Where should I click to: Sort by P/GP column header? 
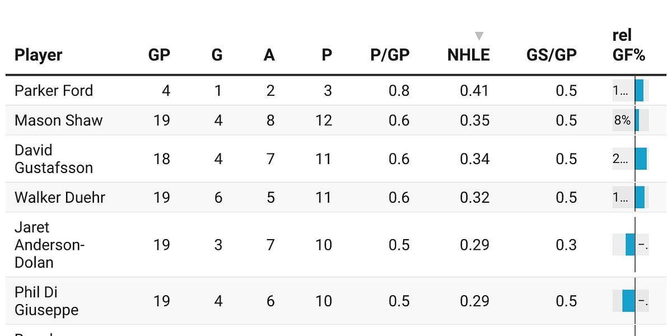click(x=390, y=55)
